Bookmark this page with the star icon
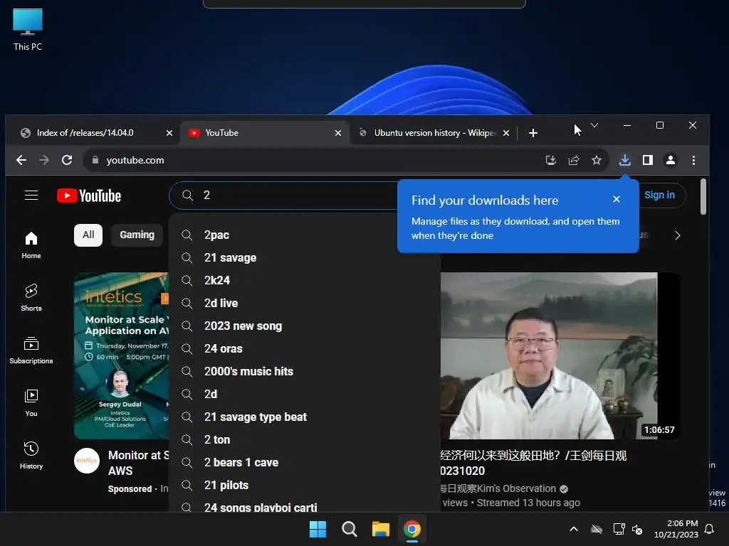Viewport: 729px width, 546px height. [x=597, y=160]
